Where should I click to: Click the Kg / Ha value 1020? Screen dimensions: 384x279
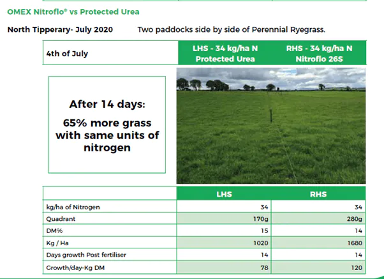[260, 243]
